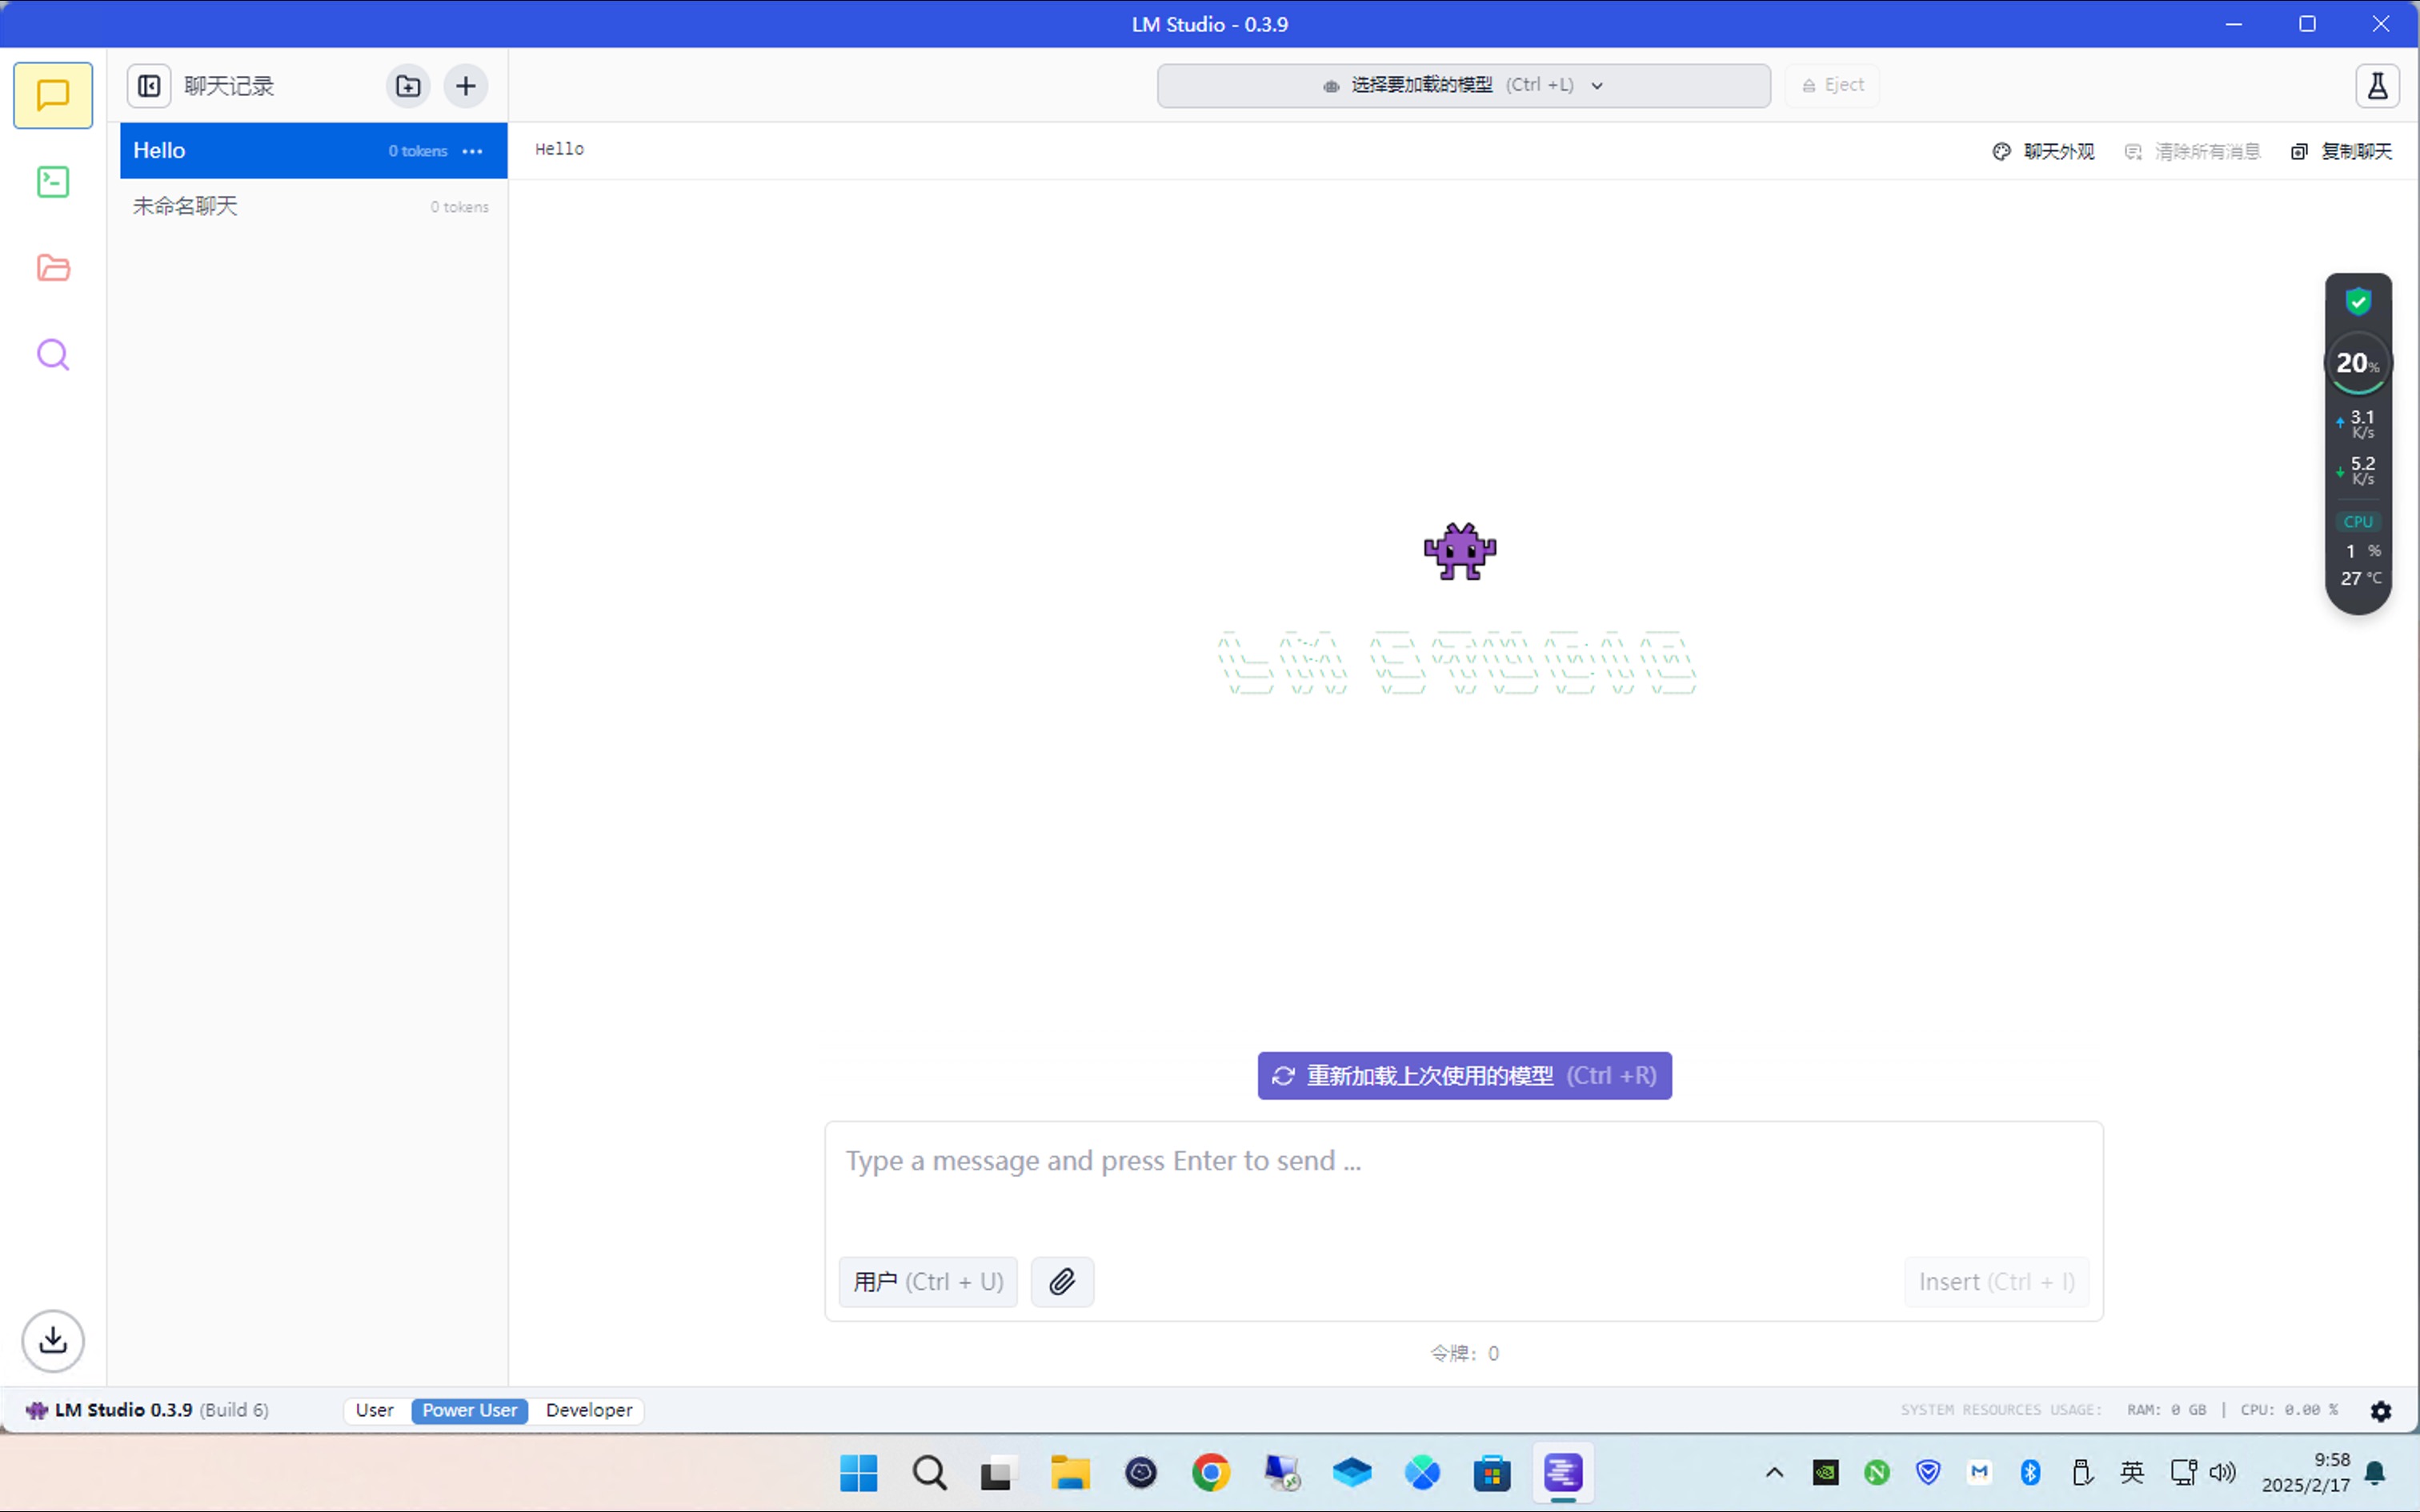
Task: Click the RAM usage status text
Action: (x=2166, y=1410)
